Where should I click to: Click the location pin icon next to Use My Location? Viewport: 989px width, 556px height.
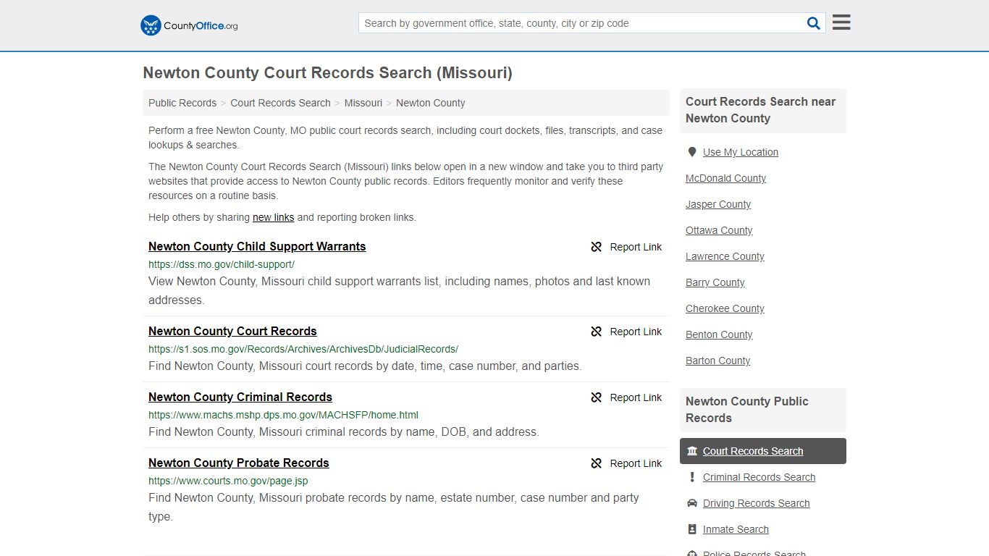click(x=692, y=152)
